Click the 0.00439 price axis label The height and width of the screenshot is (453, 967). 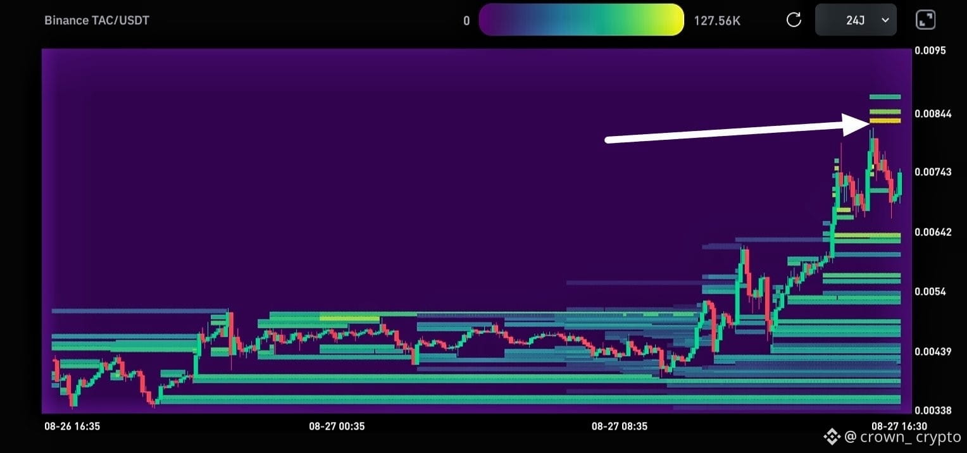point(933,351)
